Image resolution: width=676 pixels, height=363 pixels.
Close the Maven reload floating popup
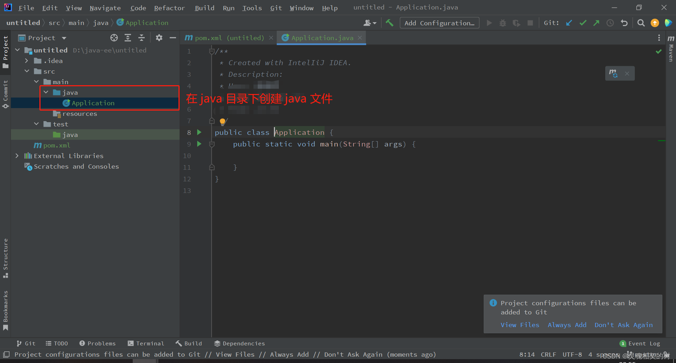(627, 74)
